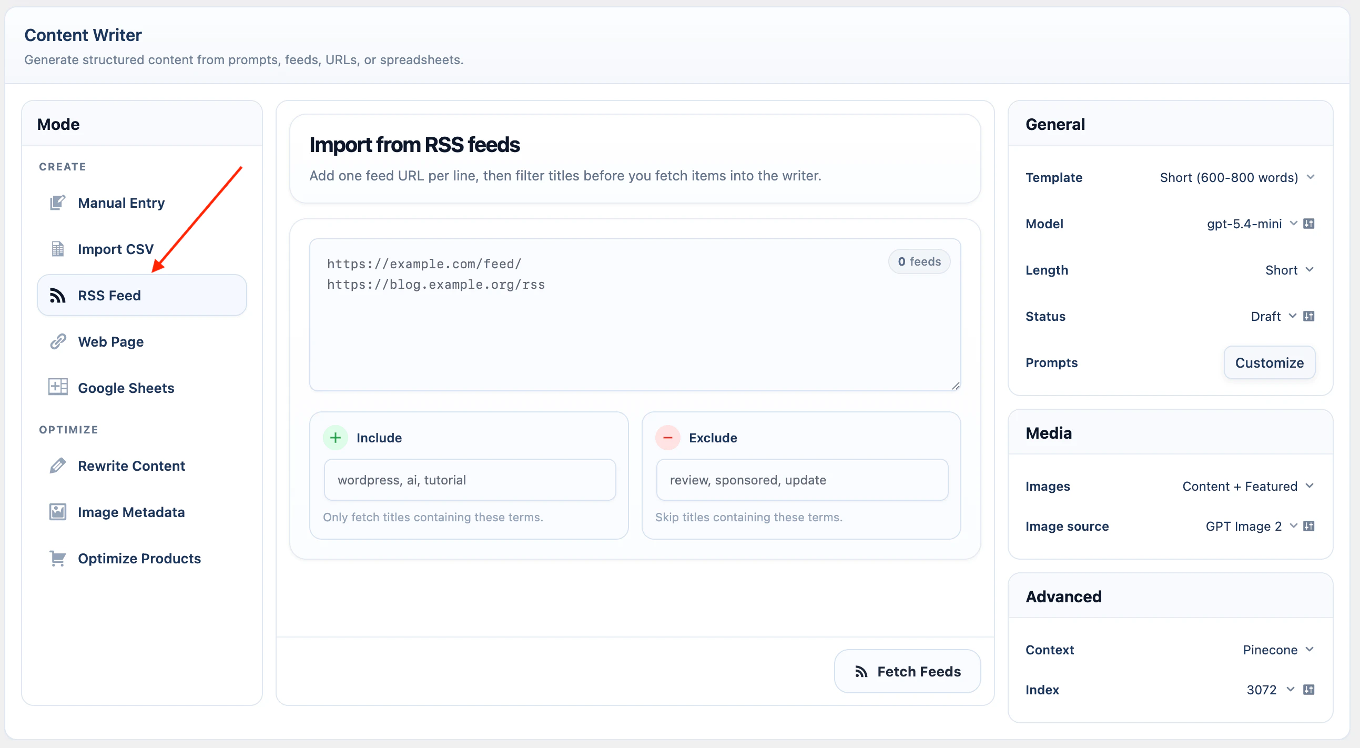This screenshot has width=1360, height=748.
Task: Click the Advanced panel heading
Action: click(1063, 597)
